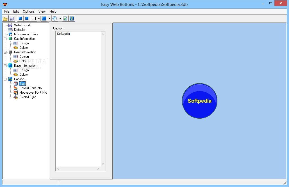Screen dimensions: 289x187
Task: Click the gray Inset Information icon
Action: pos(10,52)
